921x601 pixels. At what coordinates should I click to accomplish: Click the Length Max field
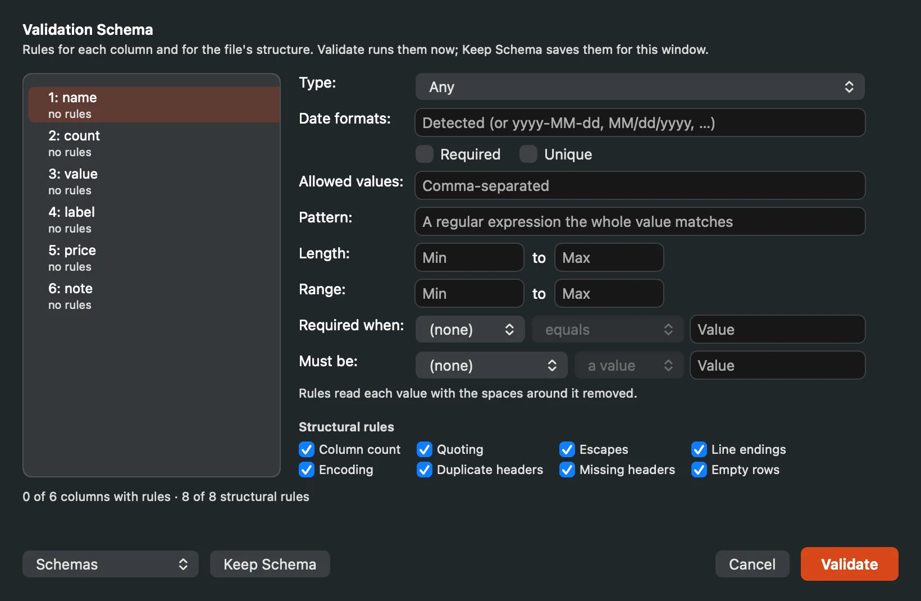coord(609,258)
